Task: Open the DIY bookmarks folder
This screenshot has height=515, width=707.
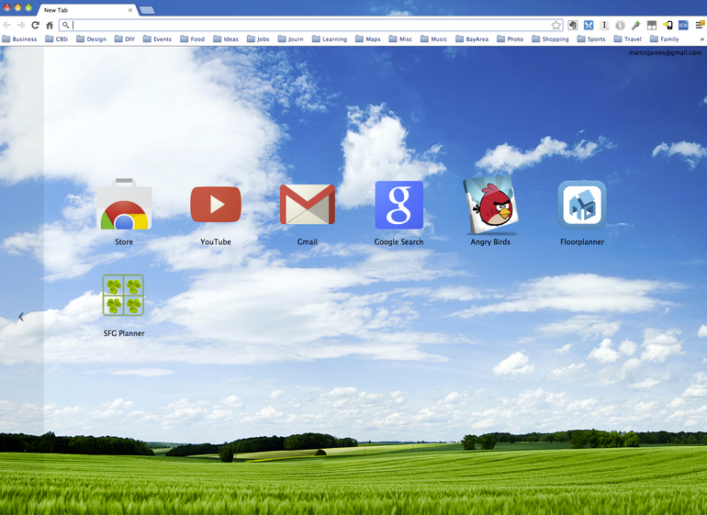Action: (125, 39)
